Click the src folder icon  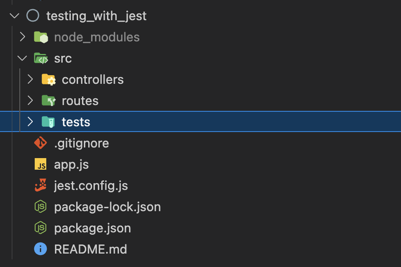tap(40, 58)
